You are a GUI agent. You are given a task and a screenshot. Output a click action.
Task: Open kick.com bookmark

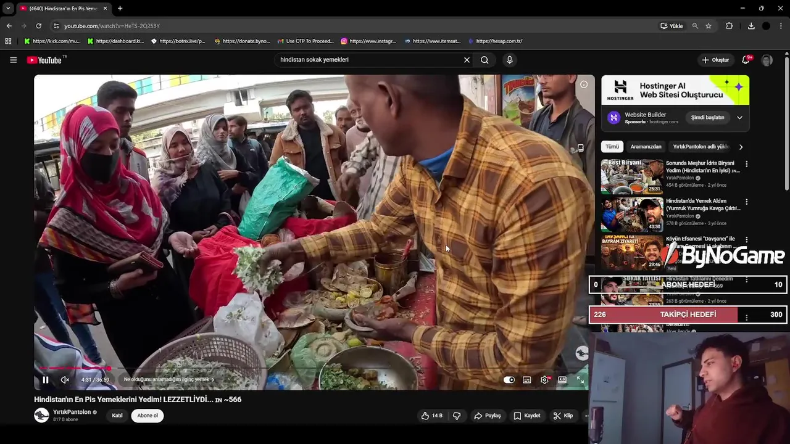pyautogui.click(x=52, y=41)
